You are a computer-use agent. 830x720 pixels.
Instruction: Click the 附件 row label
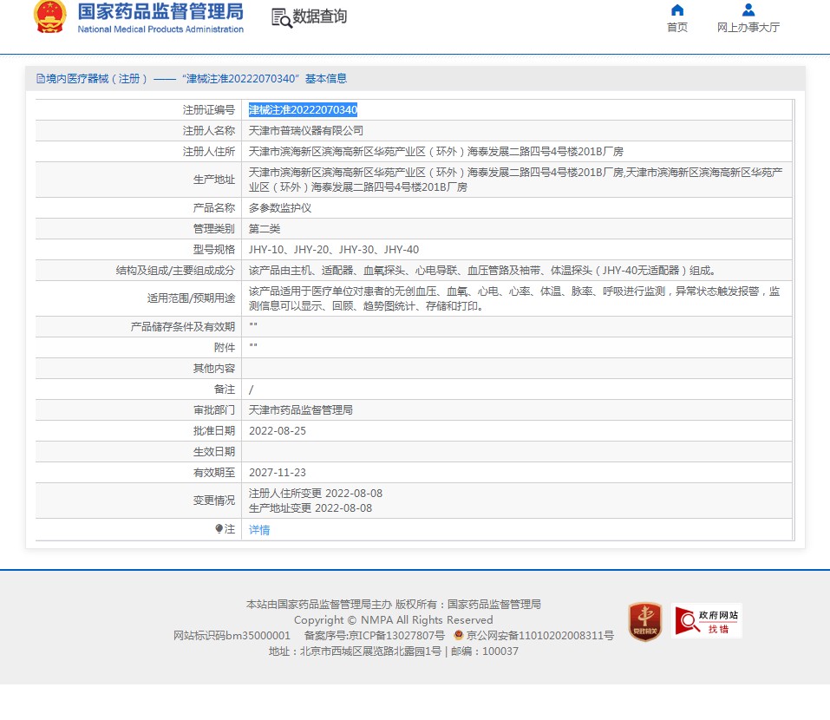pos(225,347)
